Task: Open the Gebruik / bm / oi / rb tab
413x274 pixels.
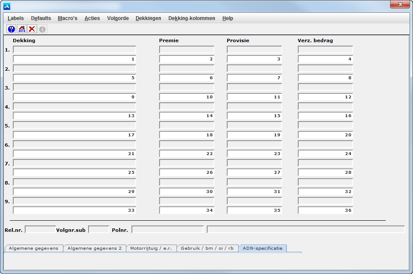Action: pyautogui.click(x=207, y=248)
